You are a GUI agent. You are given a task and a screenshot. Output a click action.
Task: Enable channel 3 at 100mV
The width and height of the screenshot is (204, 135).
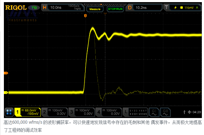(x=82, y=112)
